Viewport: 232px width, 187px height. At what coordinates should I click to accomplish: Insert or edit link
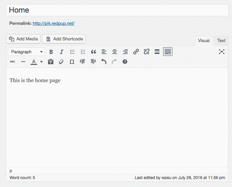136,52
